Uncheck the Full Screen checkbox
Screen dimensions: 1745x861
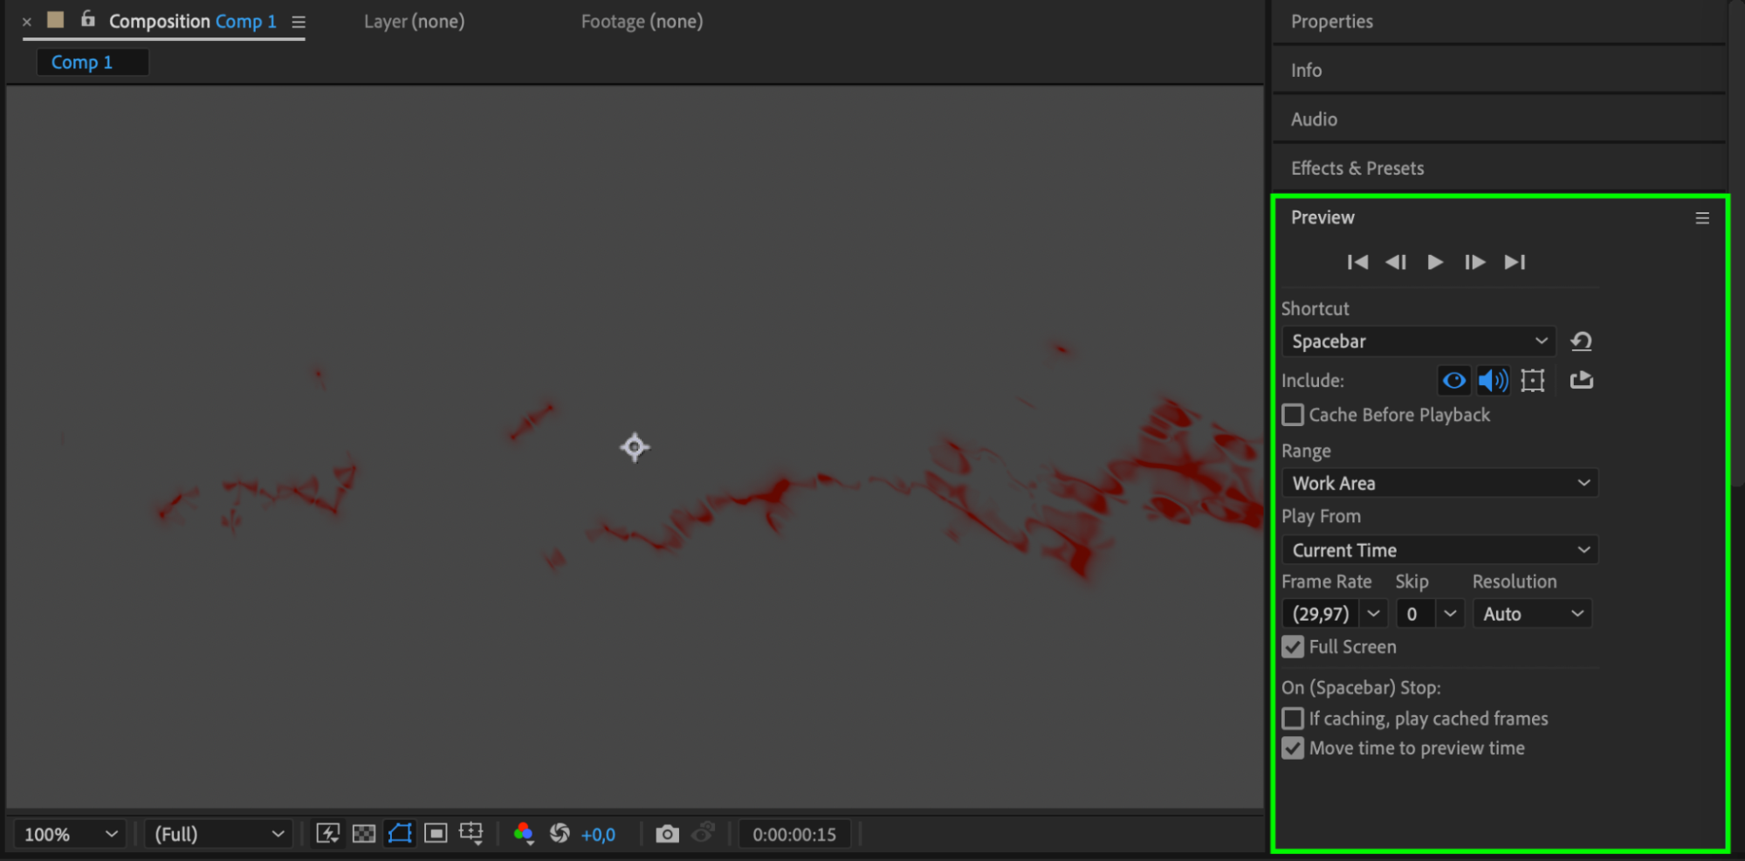pyautogui.click(x=1293, y=647)
